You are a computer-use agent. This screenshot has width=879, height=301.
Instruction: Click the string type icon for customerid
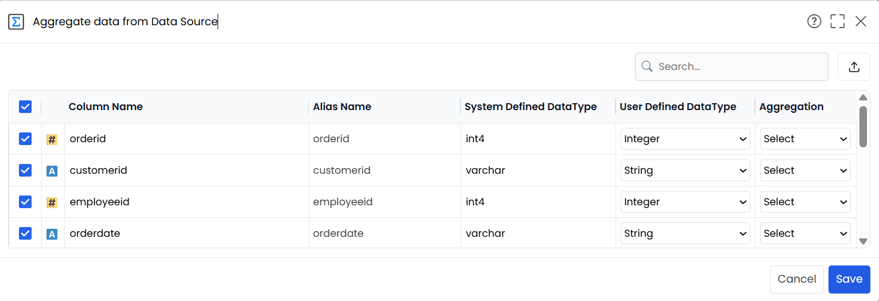pos(52,171)
